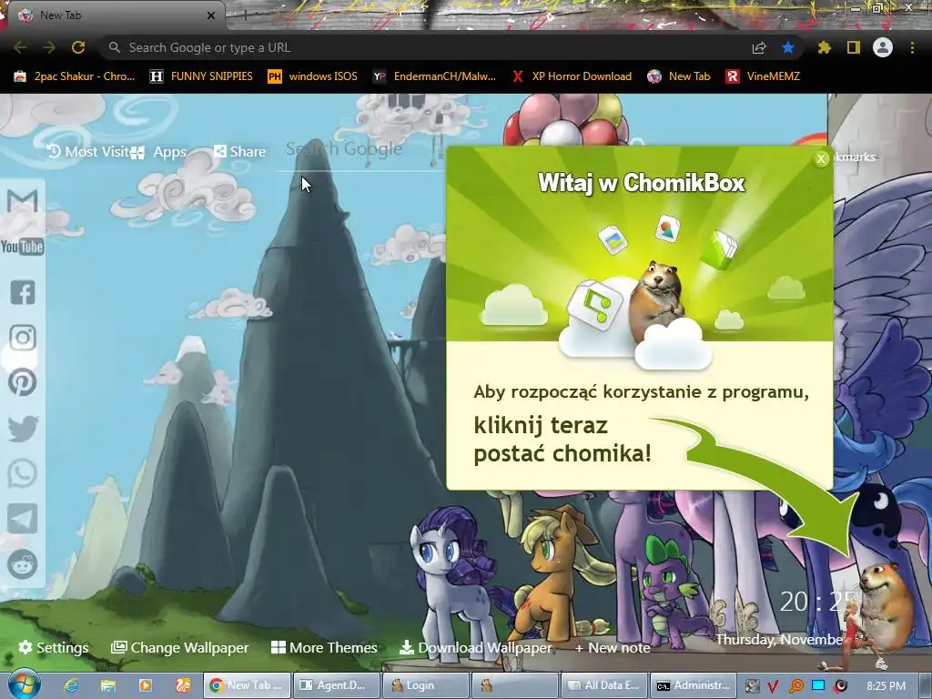This screenshot has width=932, height=699.
Task: Open the New Tab bookmark
Action: pos(679,76)
